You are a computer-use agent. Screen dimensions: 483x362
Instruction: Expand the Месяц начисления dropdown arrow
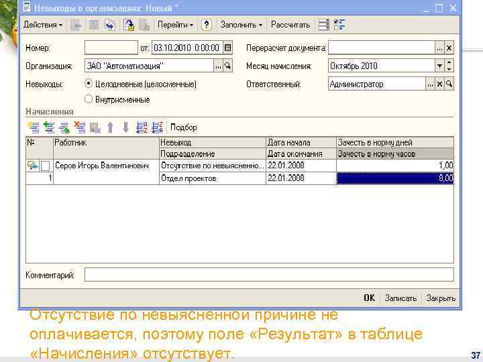pos(439,66)
